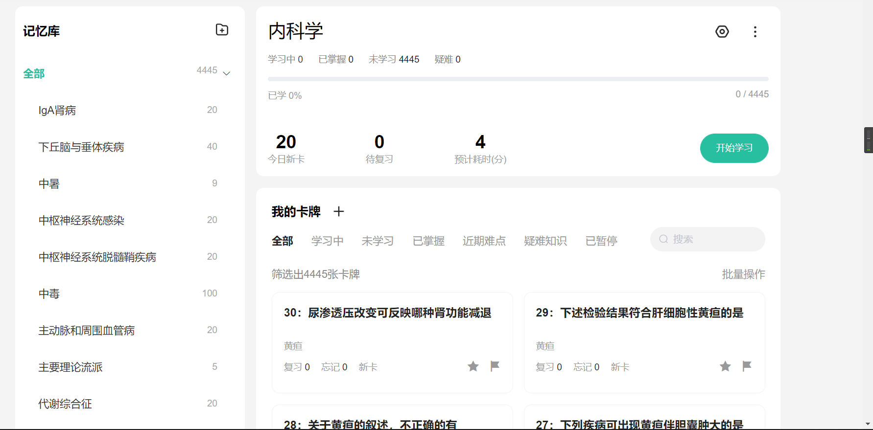Switch to the 近期难点 tab
This screenshot has height=430, width=873.
(x=484, y=241)
